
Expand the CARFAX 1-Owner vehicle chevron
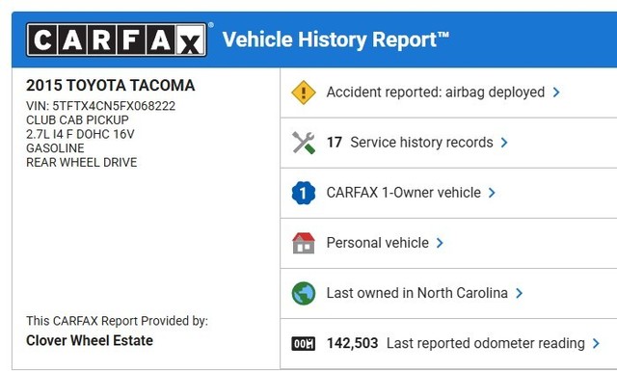[492, 193]
